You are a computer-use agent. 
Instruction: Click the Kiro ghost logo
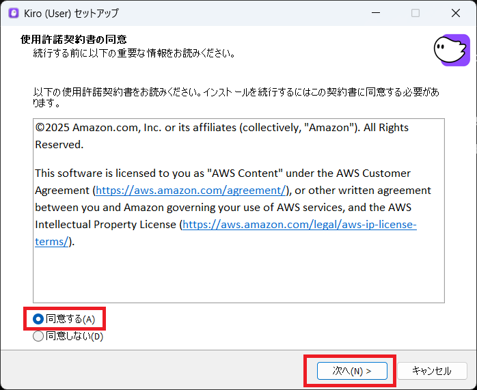451,50
